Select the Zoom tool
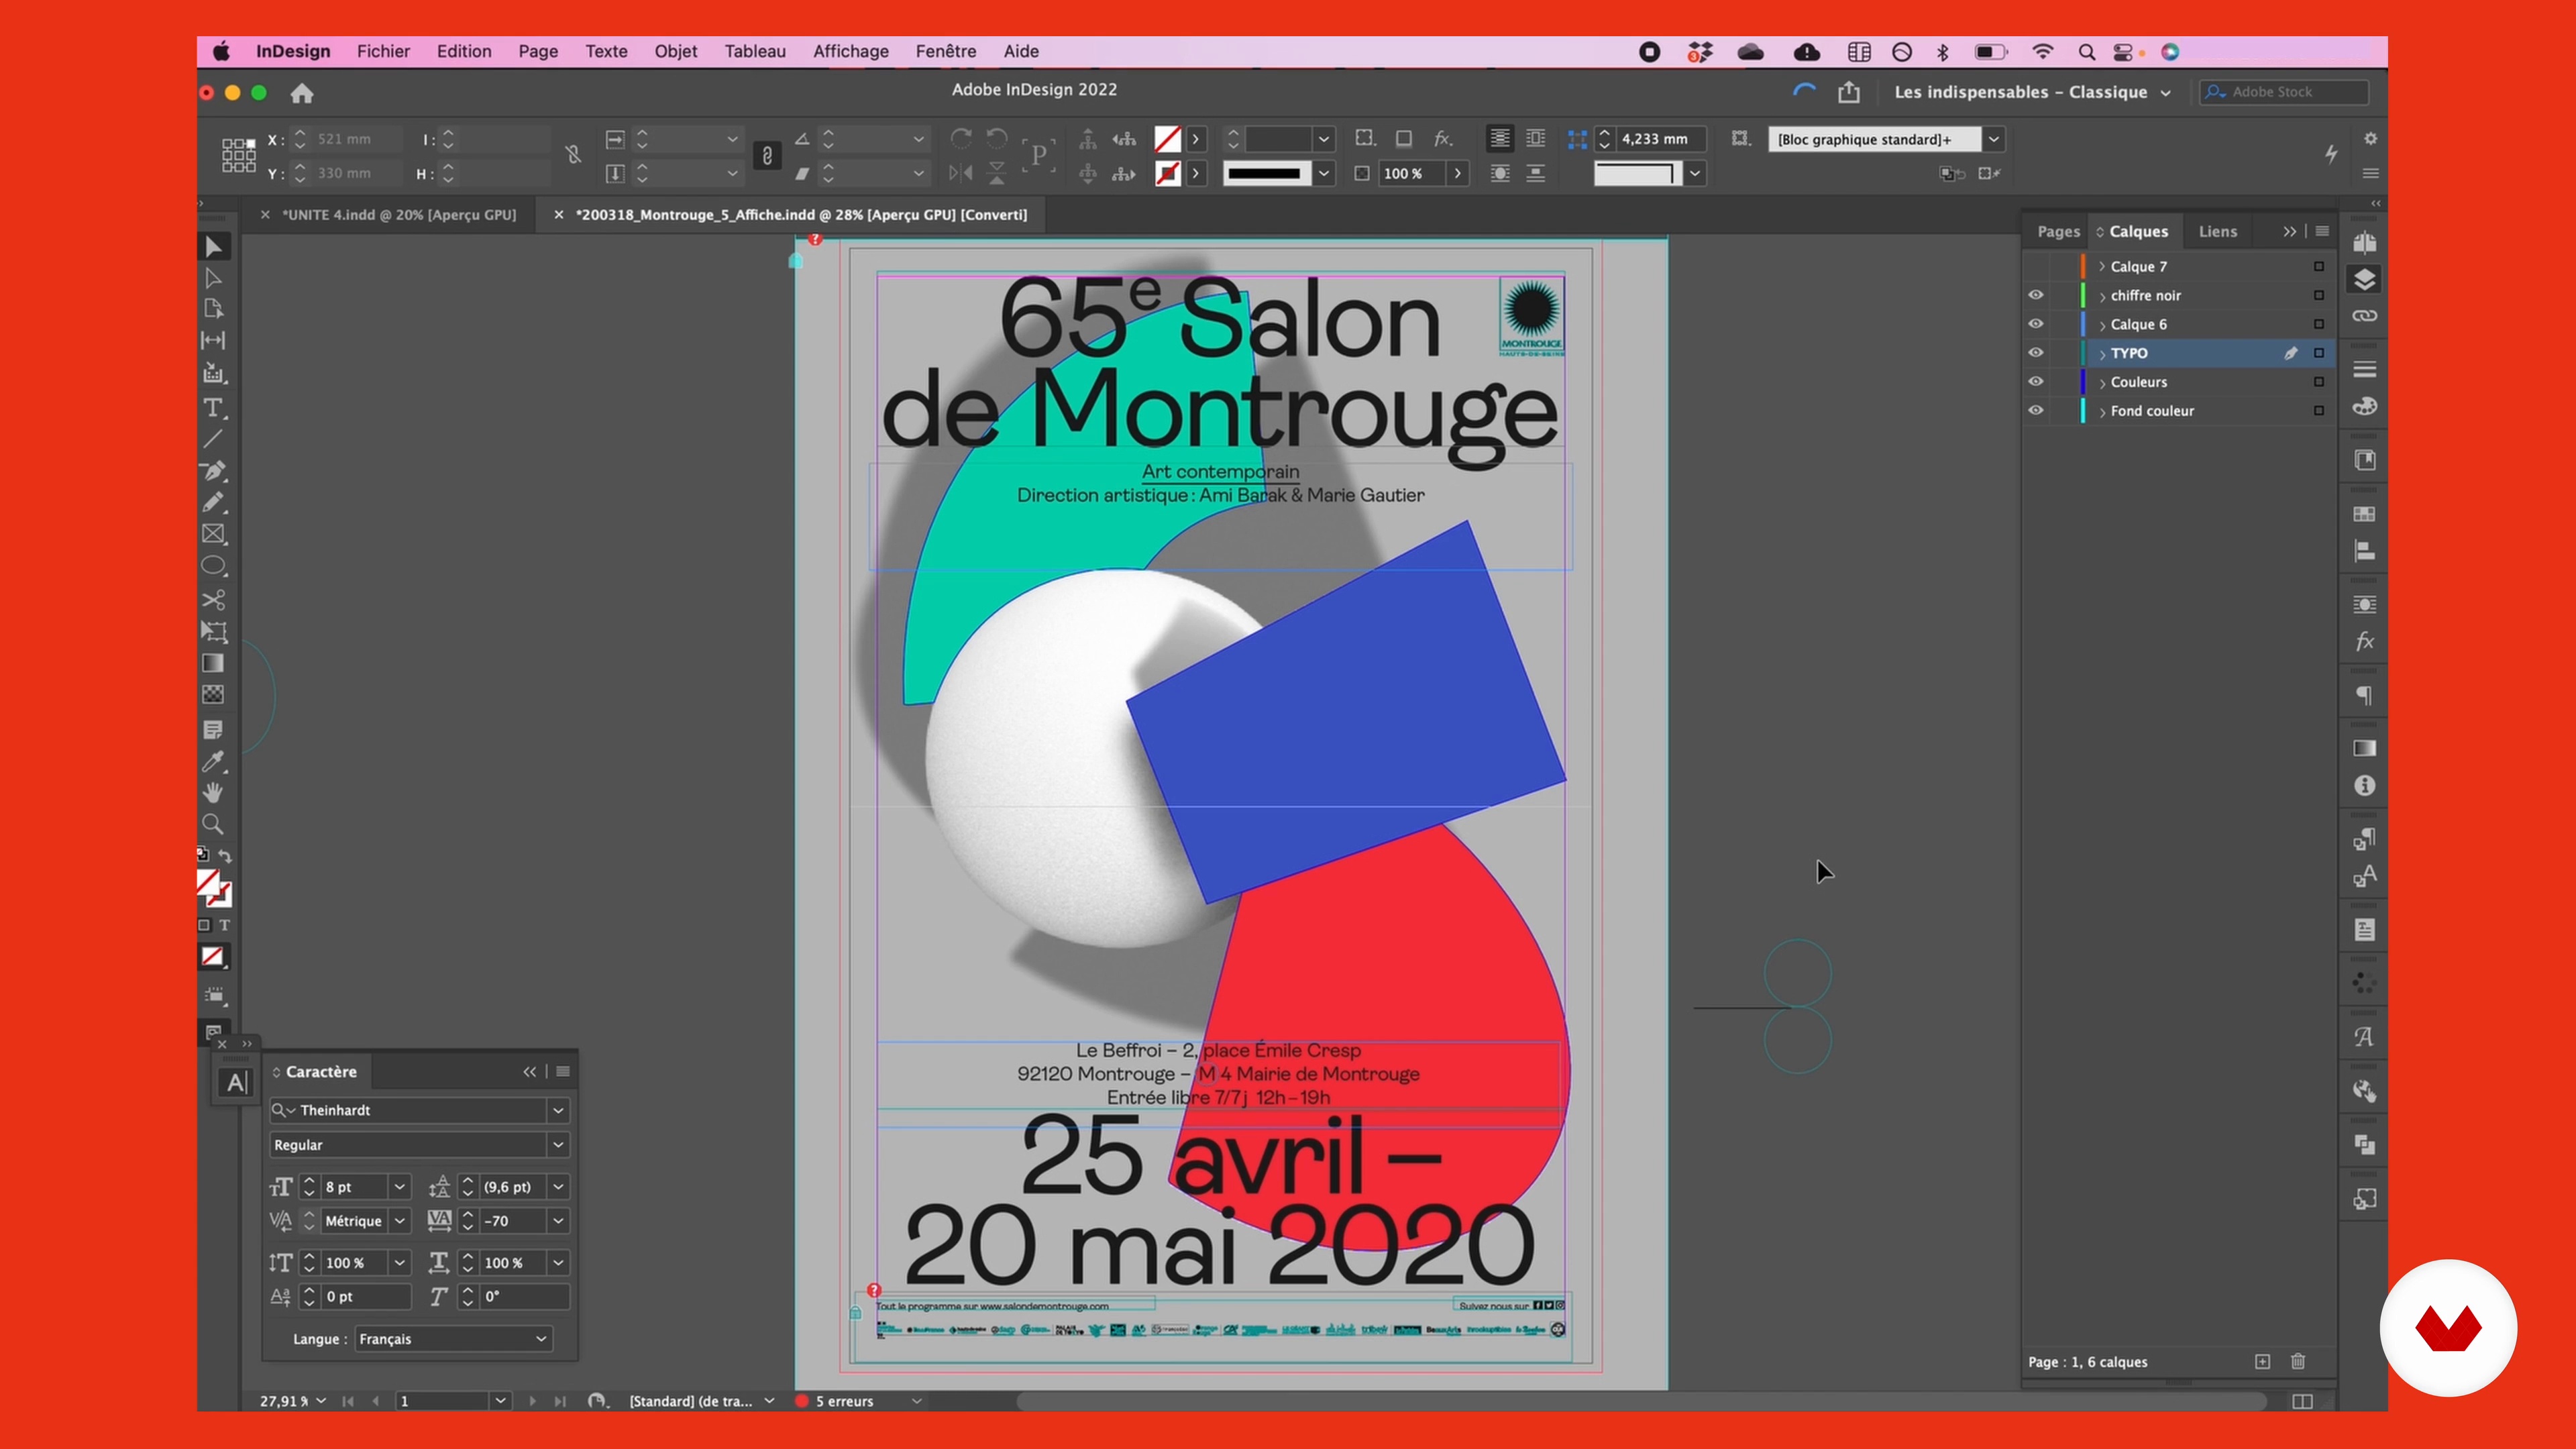The height and width of the screenshot is (1449, 2576). pos(213,825)
